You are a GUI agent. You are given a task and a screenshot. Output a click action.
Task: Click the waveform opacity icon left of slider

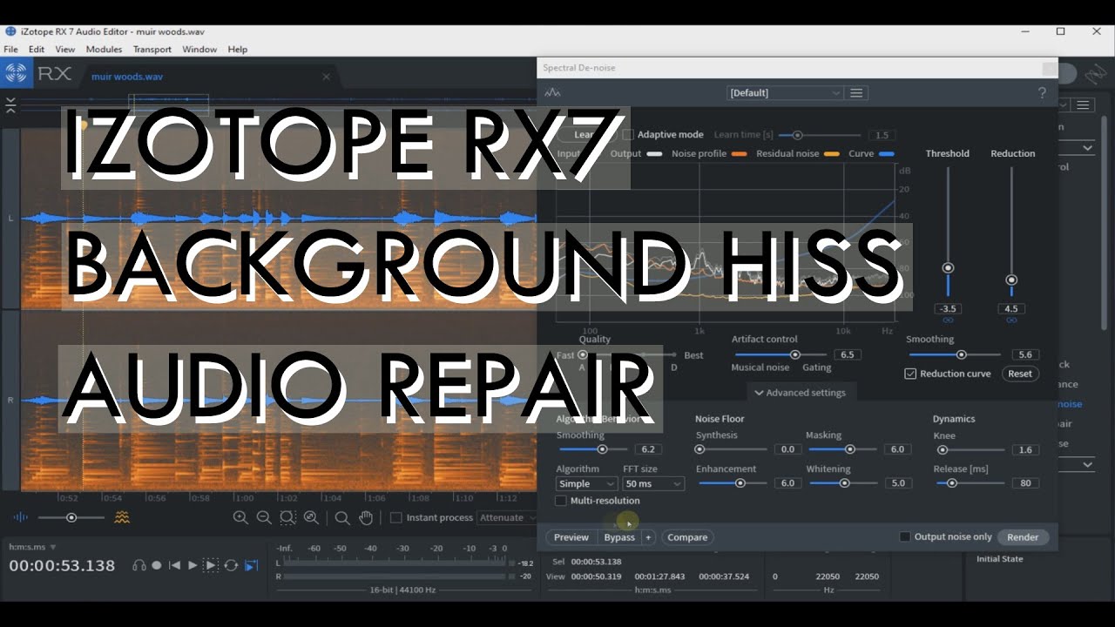[x=20, y=517]
